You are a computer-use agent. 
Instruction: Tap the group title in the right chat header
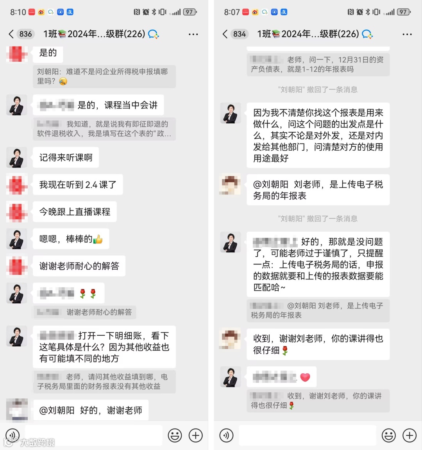[x=308, y=34]
